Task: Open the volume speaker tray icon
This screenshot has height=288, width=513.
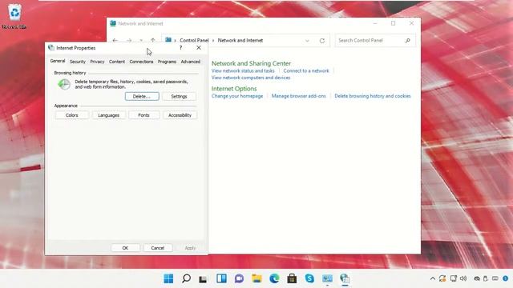Action: coord(463,278)
